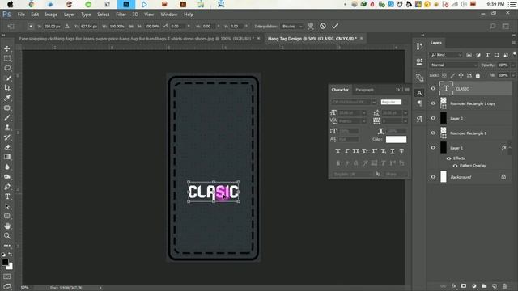Open macOS notification center icon
Image resolution: width=518 pixels, height=291 pixels.
click(x=512, y=4)
